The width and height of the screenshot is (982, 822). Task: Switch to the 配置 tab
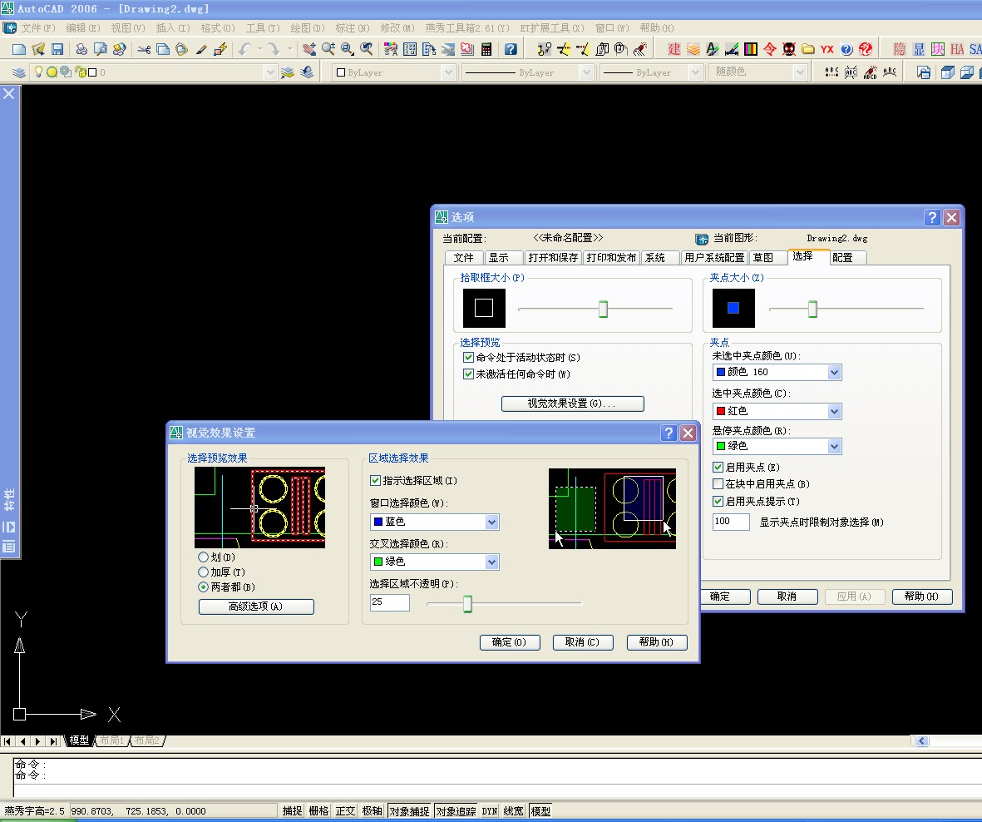tap(848, 258)
